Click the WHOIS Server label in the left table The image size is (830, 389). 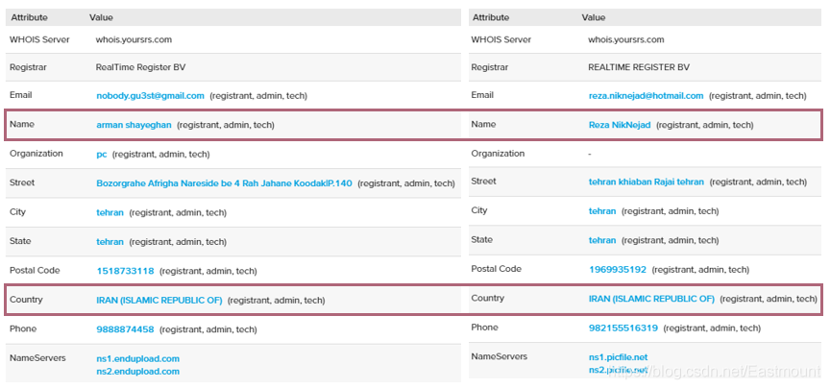[39, 39]
